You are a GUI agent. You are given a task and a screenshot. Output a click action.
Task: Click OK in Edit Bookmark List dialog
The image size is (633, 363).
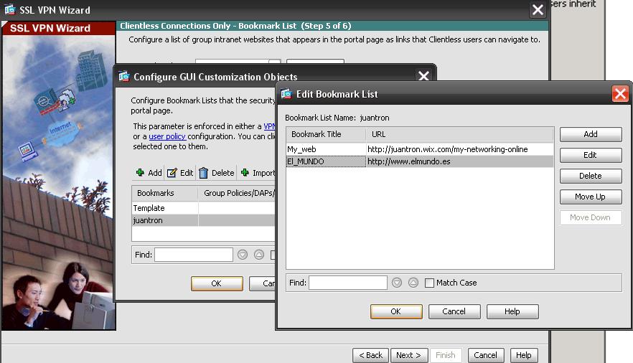(396, 311)
